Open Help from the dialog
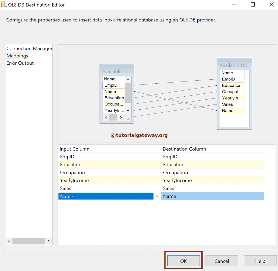The height and width of the screenshot is (271, 278). [260, 261]
